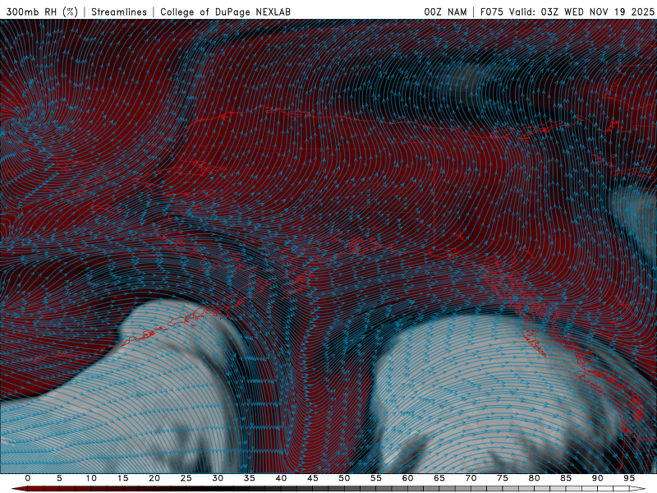
Task: Click the "F075" forecast hour text
Action: point(491,12)
